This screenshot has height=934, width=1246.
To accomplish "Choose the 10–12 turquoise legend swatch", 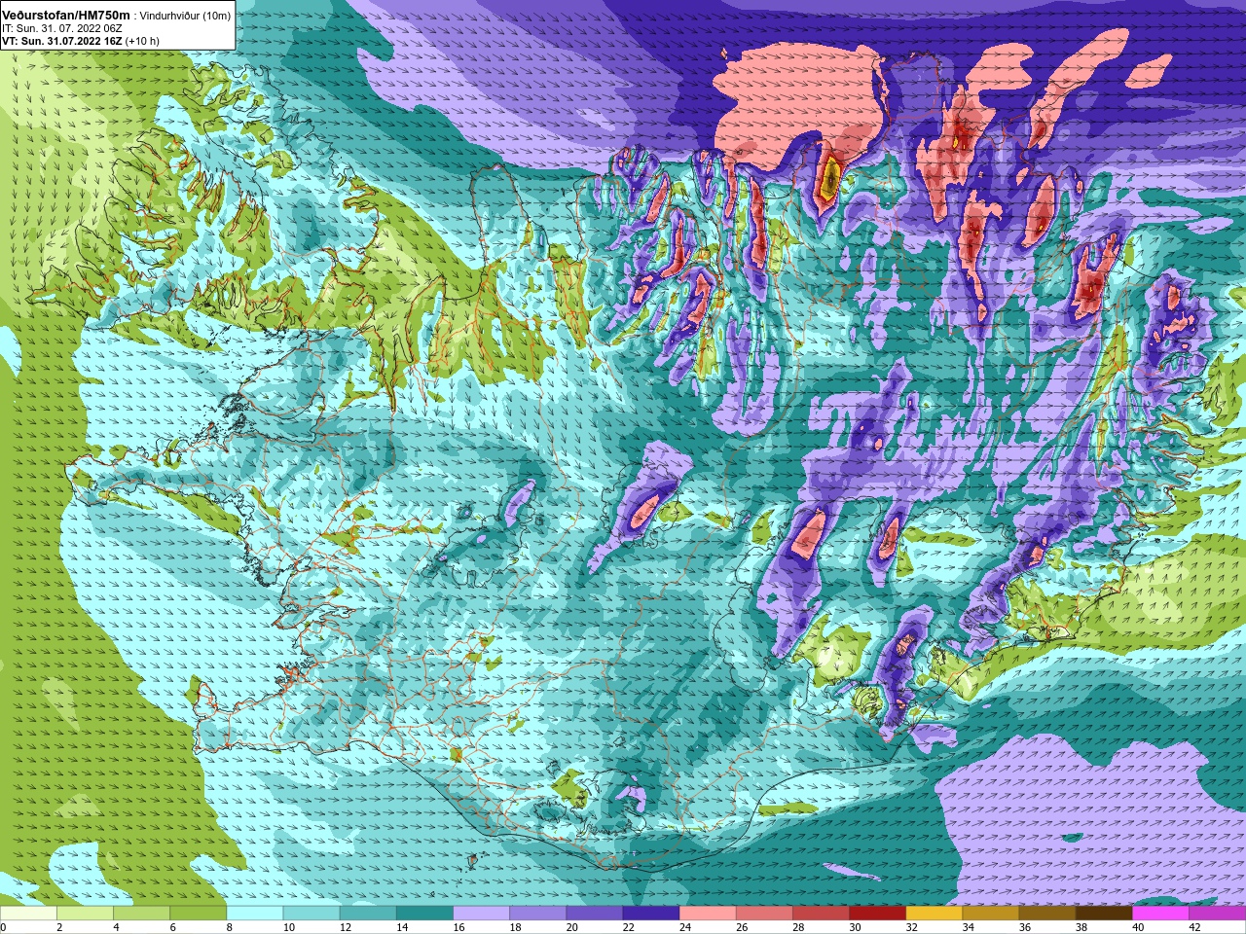I will [x=311, y=913].
